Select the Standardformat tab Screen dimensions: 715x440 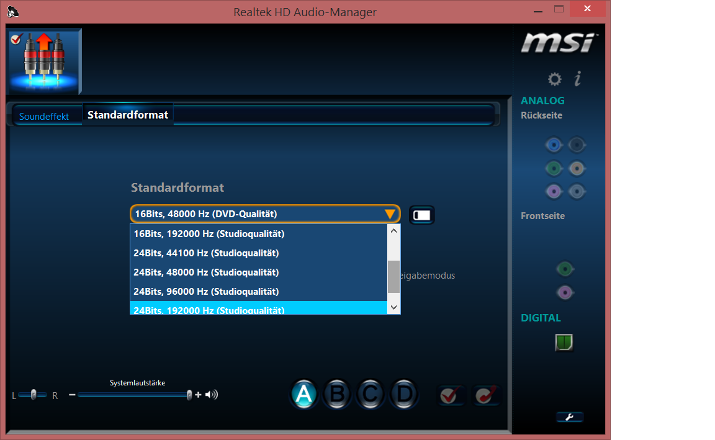(128, 115)
